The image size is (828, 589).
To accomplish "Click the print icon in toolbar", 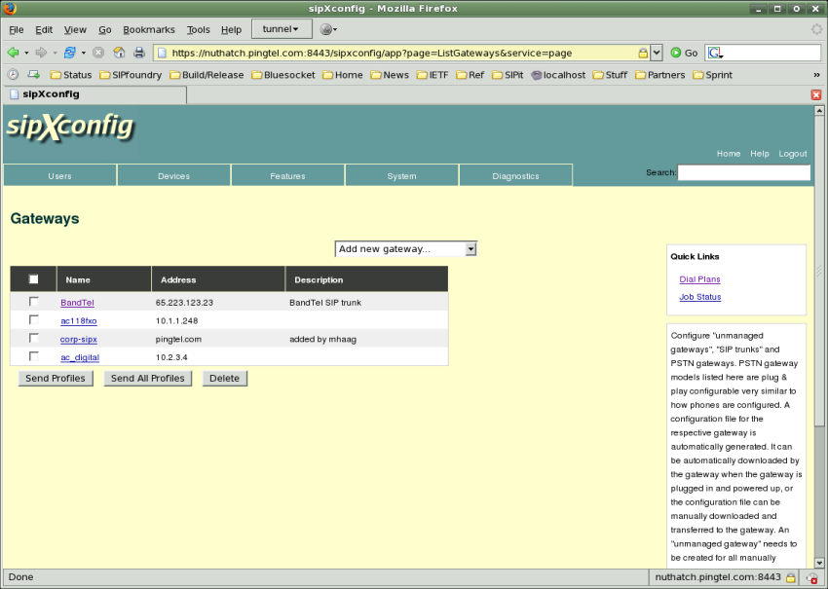I will (139, 53).
